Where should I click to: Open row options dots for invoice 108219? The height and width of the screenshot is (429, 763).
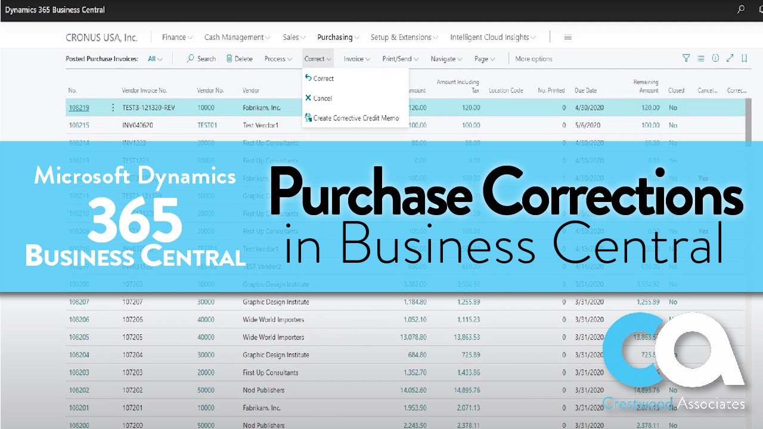[113, 108]
